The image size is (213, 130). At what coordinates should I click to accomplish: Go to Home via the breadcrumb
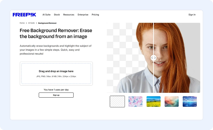(22, 23)
